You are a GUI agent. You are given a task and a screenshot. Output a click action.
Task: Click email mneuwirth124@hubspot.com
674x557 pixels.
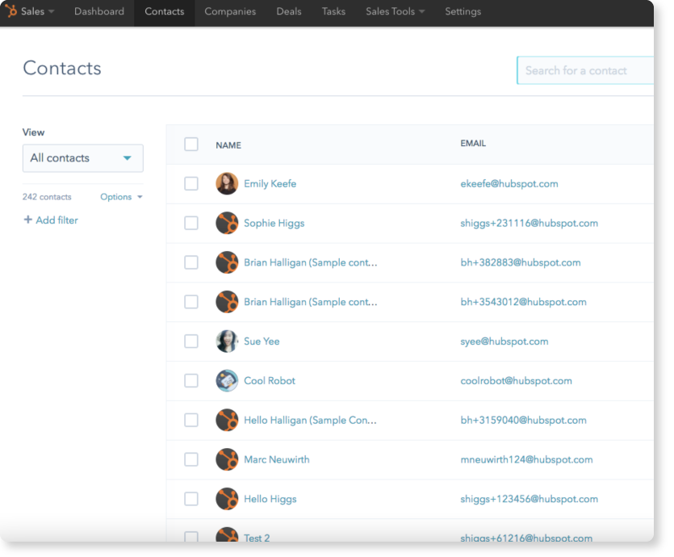526,459
